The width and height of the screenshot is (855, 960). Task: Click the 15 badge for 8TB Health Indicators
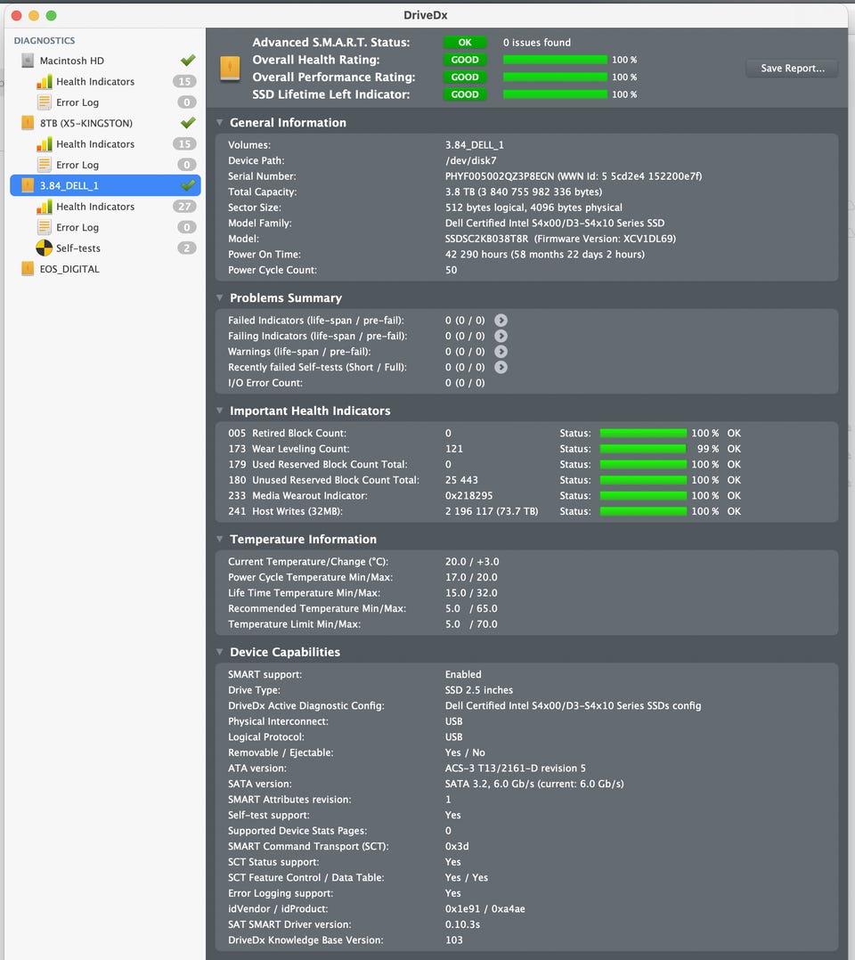[184, 144]
